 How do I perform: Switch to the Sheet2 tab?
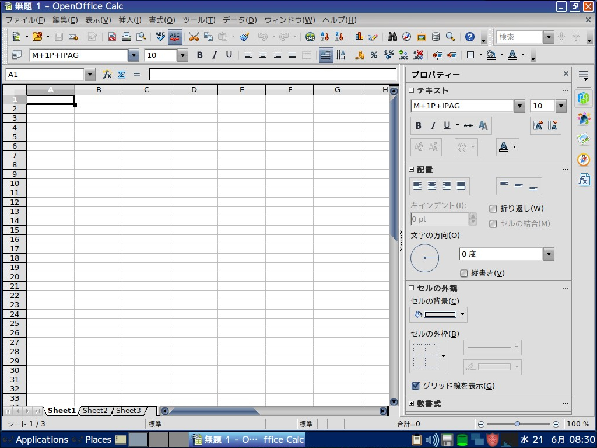tap(95, 411)
